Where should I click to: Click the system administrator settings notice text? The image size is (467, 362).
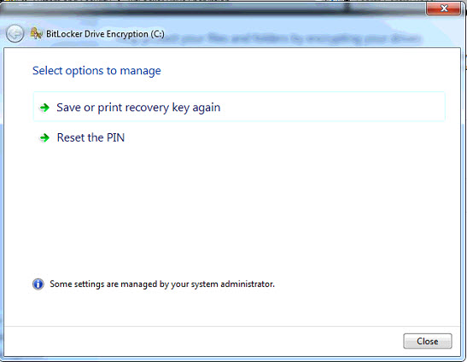(x=162, y=284)
